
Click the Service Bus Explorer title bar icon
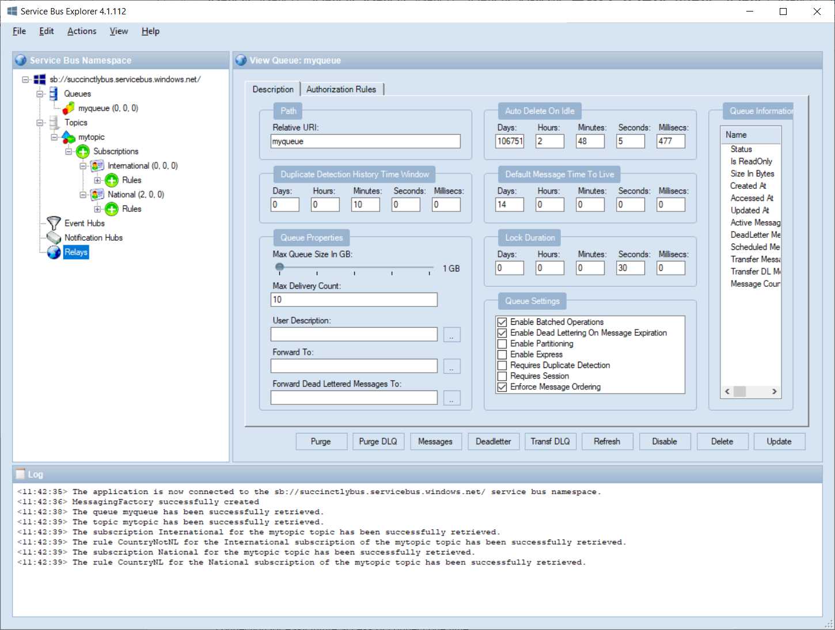click(12, 11)
